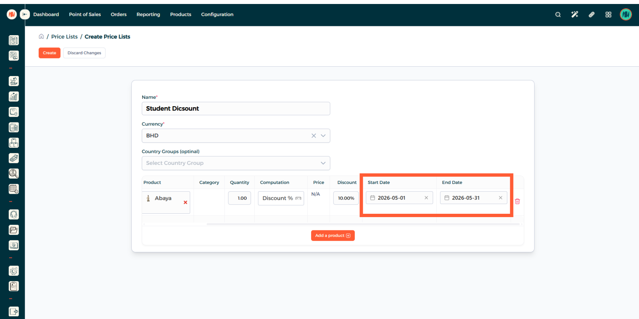Expand the Currency BHD dropdown

pyautogui.click(x=323, y=136)
